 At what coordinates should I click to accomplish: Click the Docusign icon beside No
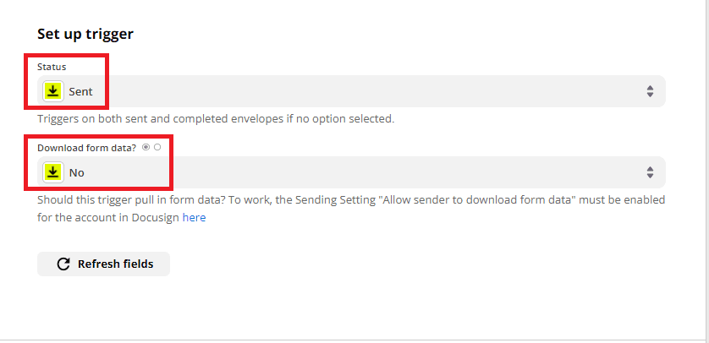point(52,172)
